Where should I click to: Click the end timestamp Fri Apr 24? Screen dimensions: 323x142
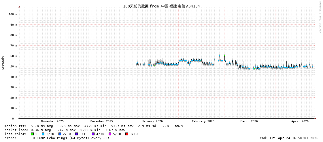pos(289,138)
